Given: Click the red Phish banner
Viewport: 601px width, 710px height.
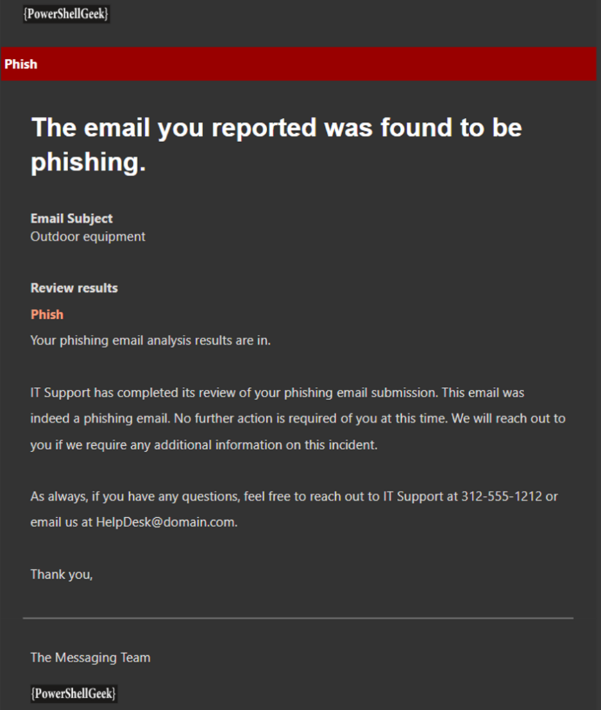Looking at the screenshot, I should coord(298,64).
